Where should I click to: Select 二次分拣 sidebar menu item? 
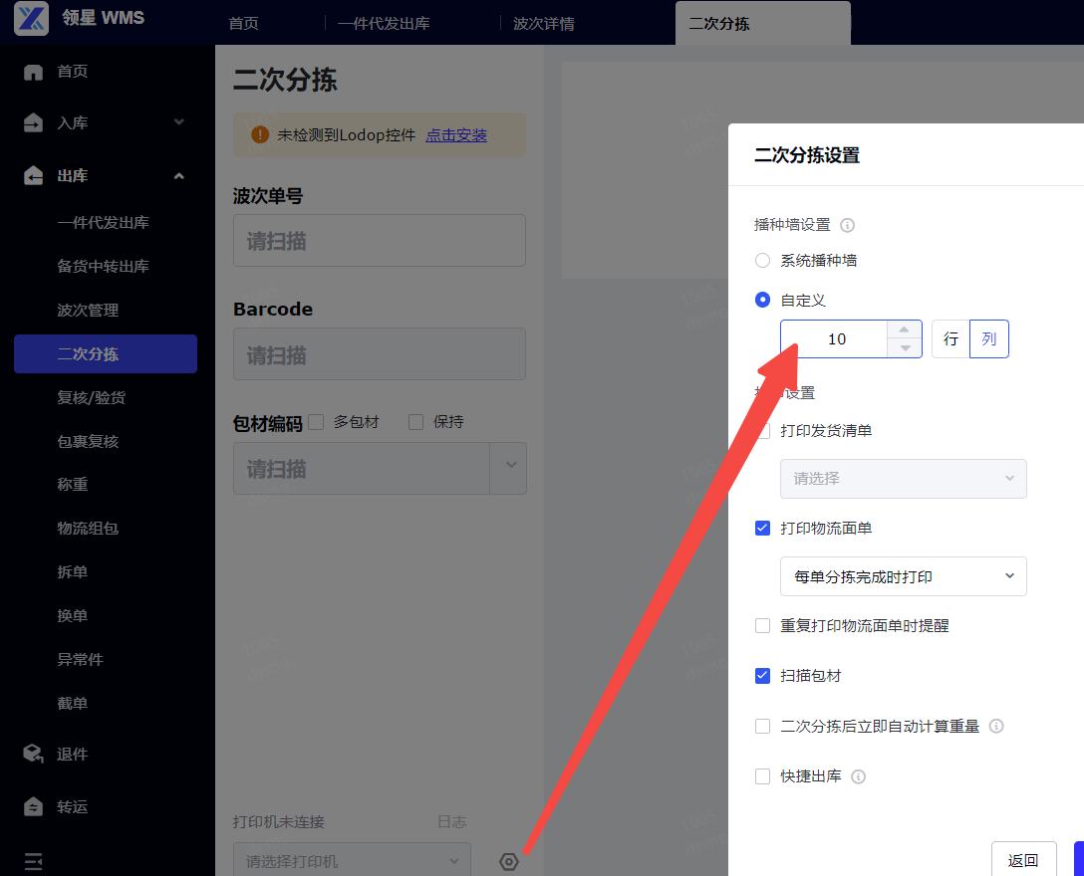point(106,353)
